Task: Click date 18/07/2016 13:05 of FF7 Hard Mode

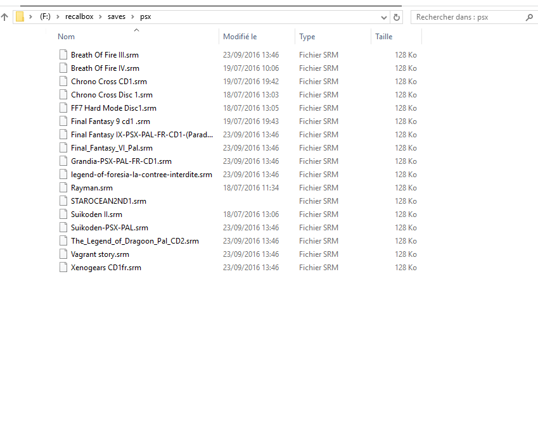Action: click(251, 108)
